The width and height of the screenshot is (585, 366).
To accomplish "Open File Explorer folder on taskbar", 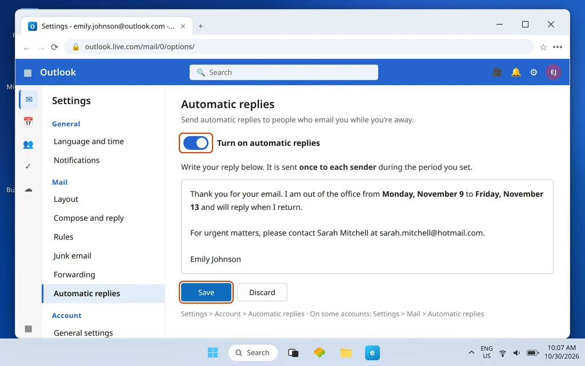I will [x=346, y=352].
